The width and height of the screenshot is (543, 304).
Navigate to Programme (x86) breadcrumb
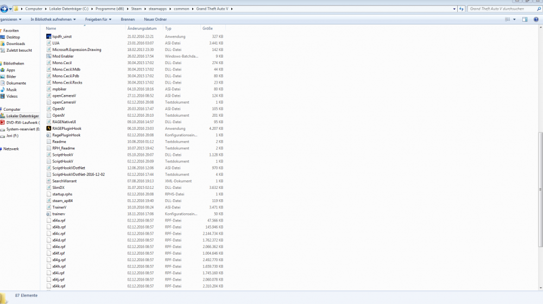click(x=110, y=9)
